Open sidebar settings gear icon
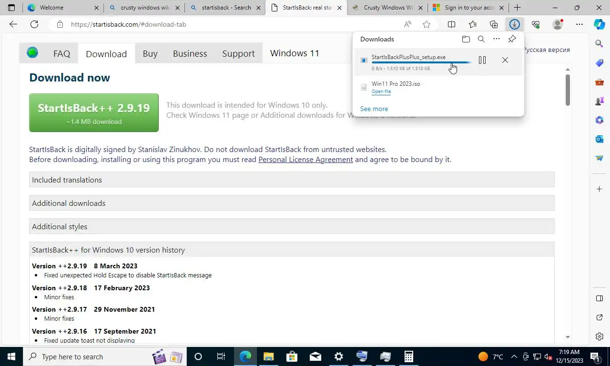Screen dimensions: 610x366 pos(600,336)
